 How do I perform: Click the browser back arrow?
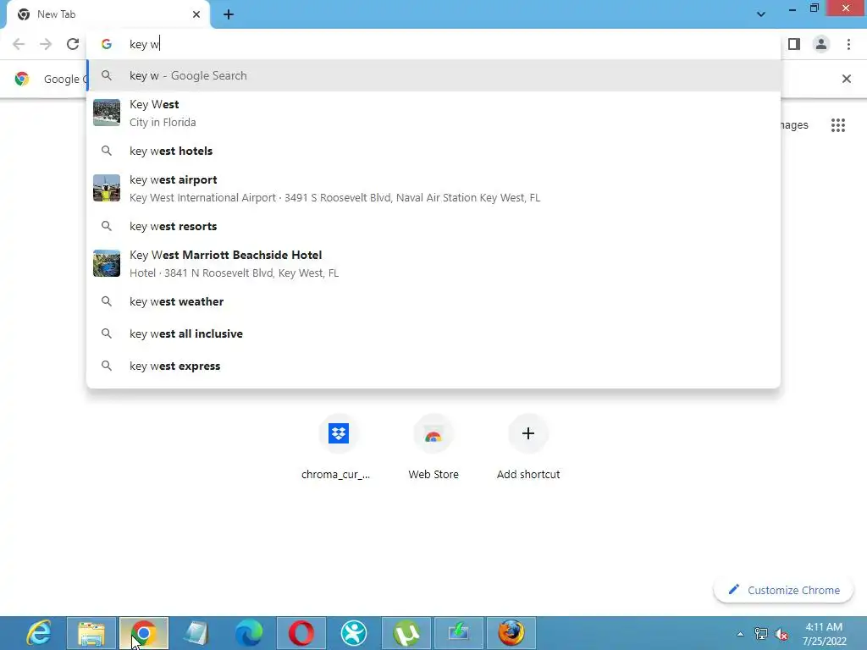point(19,44)
